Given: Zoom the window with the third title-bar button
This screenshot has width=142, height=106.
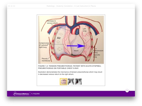Looking at the screenshot, I should pyautogui.click(x=14, y=6).
